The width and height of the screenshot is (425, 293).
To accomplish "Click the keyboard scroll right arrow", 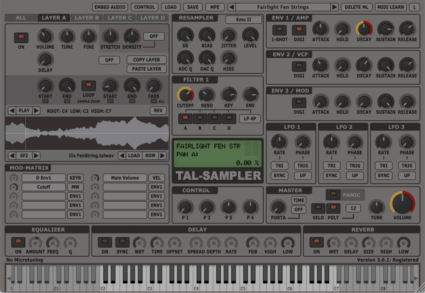I will click(x=416, y=278).
